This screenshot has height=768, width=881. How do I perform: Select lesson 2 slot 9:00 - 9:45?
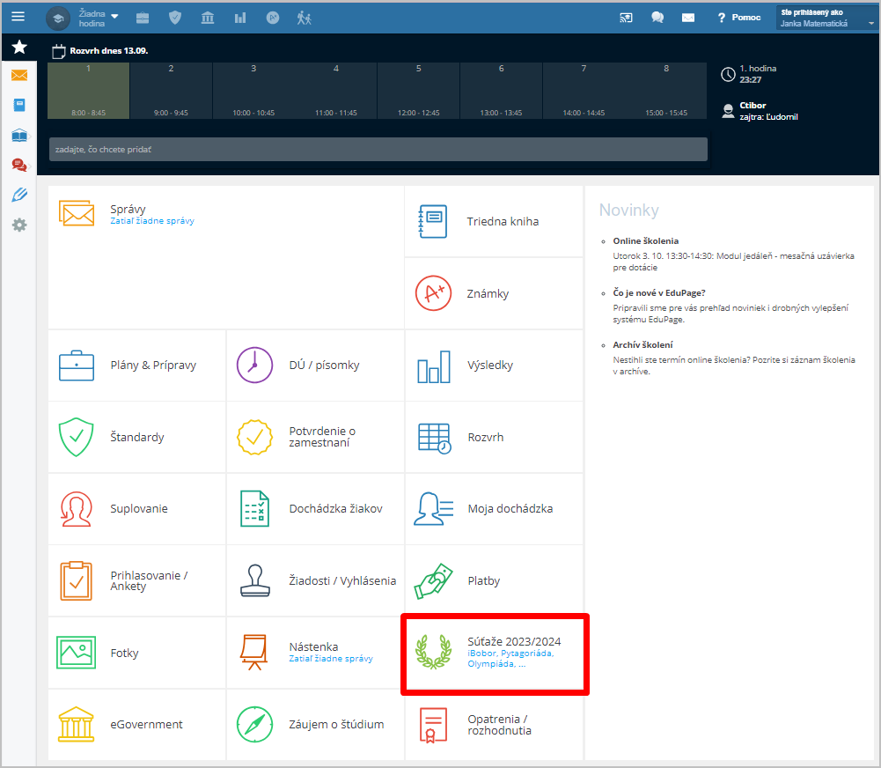point(171,91)
